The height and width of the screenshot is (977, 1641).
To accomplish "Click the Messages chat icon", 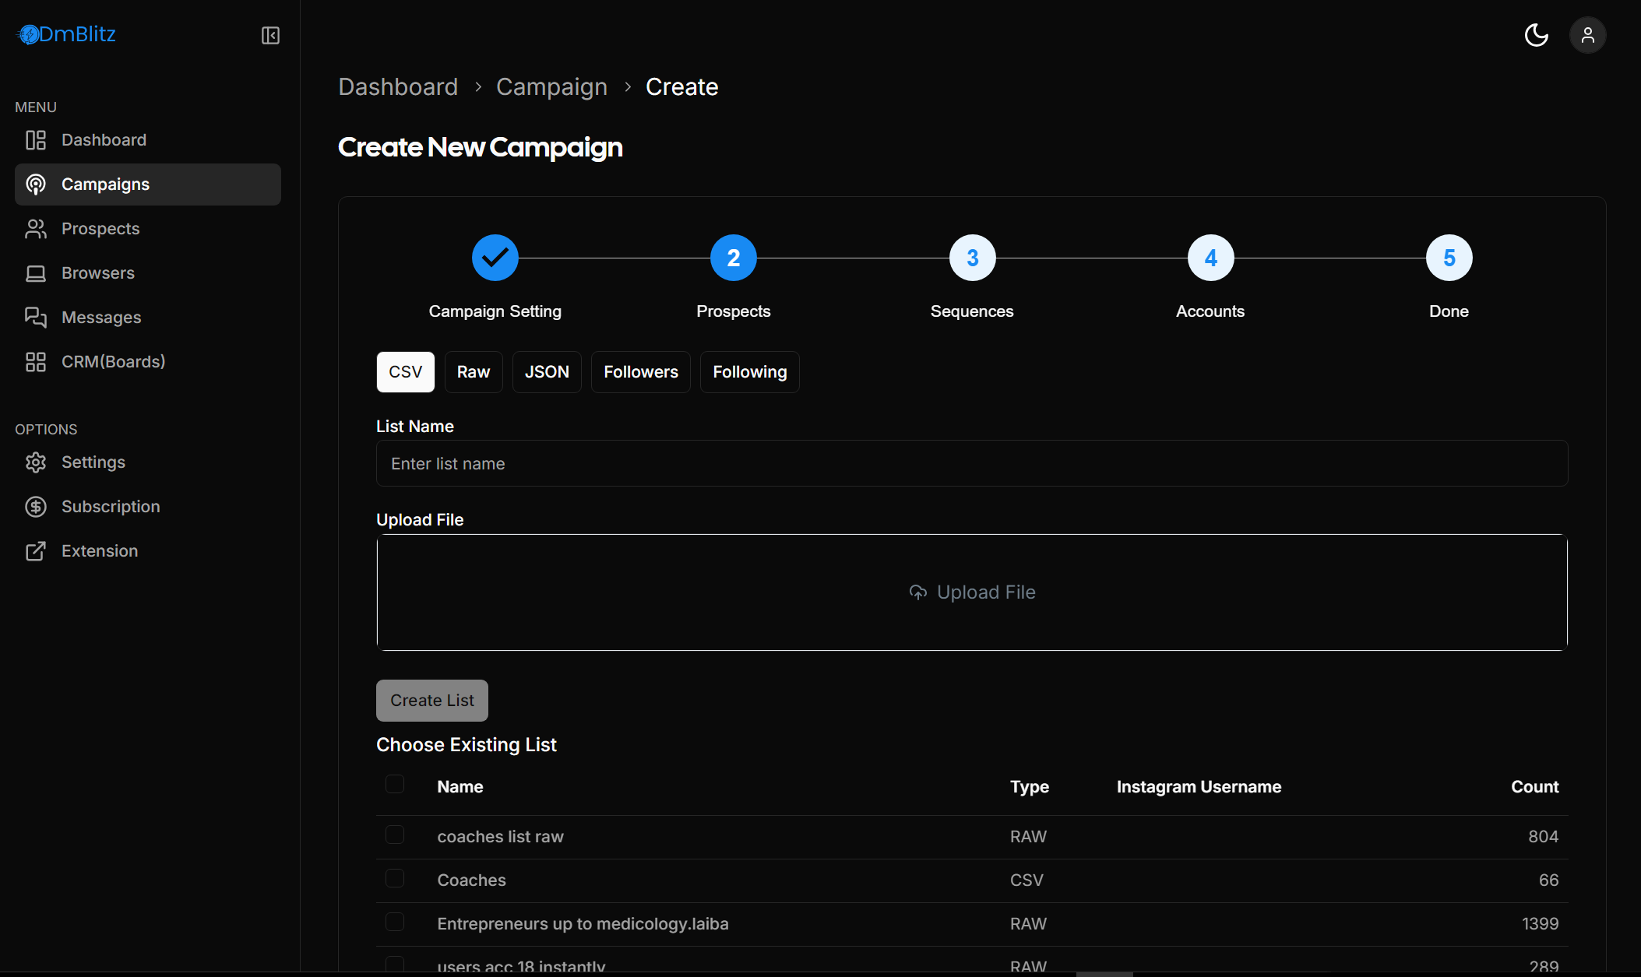I will coord(36,318).
